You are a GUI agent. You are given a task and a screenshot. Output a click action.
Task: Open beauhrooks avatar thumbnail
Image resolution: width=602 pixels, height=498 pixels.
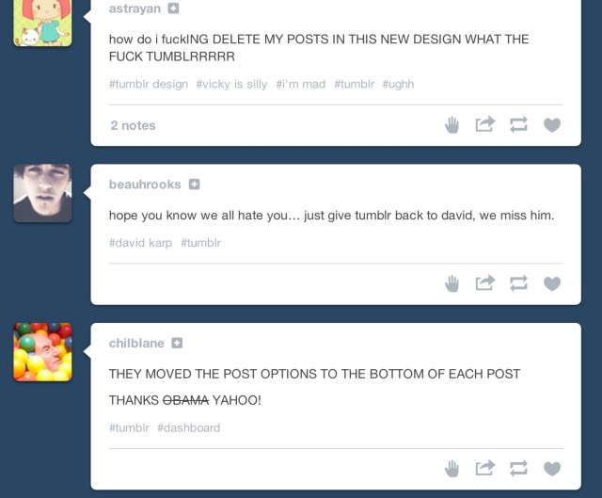click(x=42, y=193)
